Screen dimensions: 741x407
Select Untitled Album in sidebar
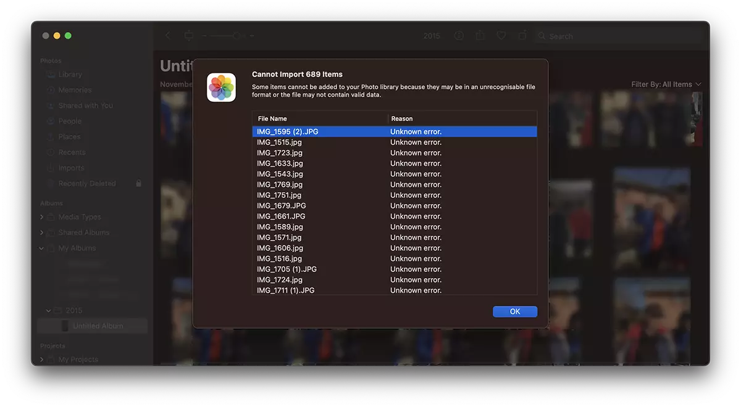pos(98,326)
